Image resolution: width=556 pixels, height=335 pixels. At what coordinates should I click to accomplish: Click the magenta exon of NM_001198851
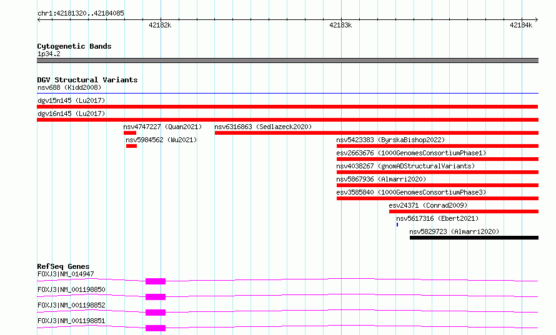156,328
